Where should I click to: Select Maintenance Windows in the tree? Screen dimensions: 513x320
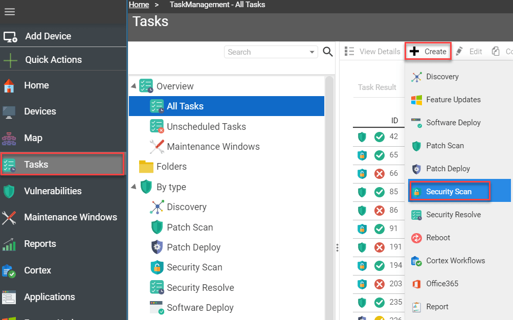click(213, 146)
